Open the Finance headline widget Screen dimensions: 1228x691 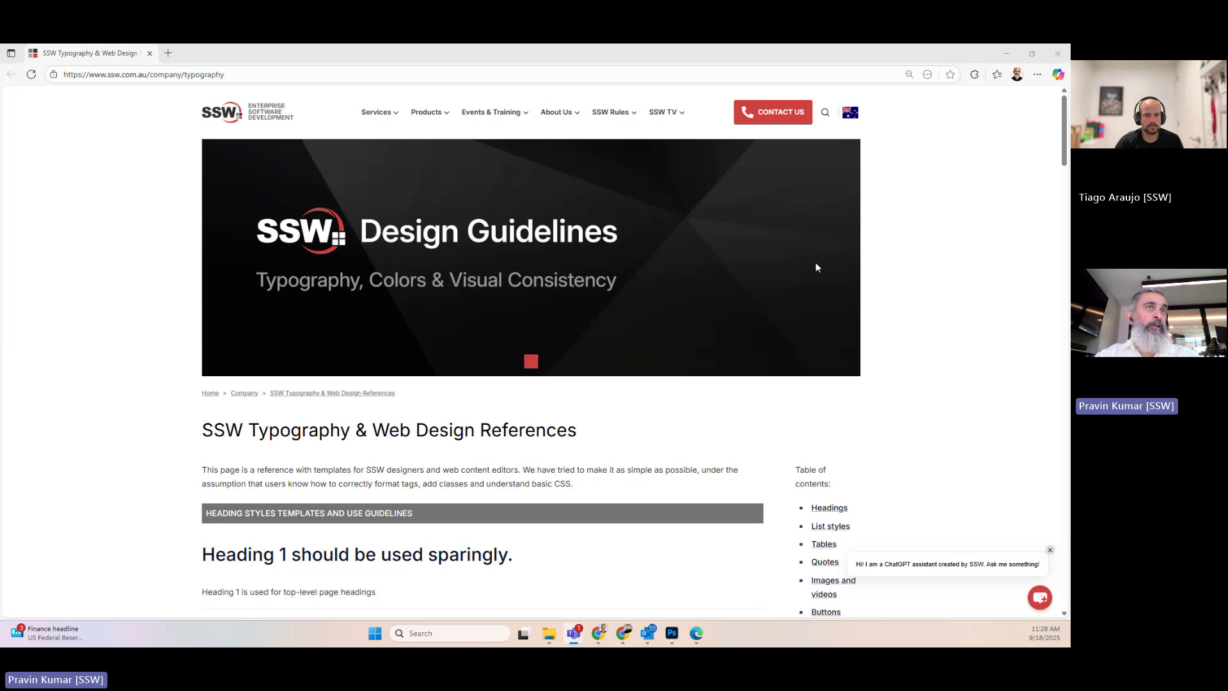coord(48,633)
